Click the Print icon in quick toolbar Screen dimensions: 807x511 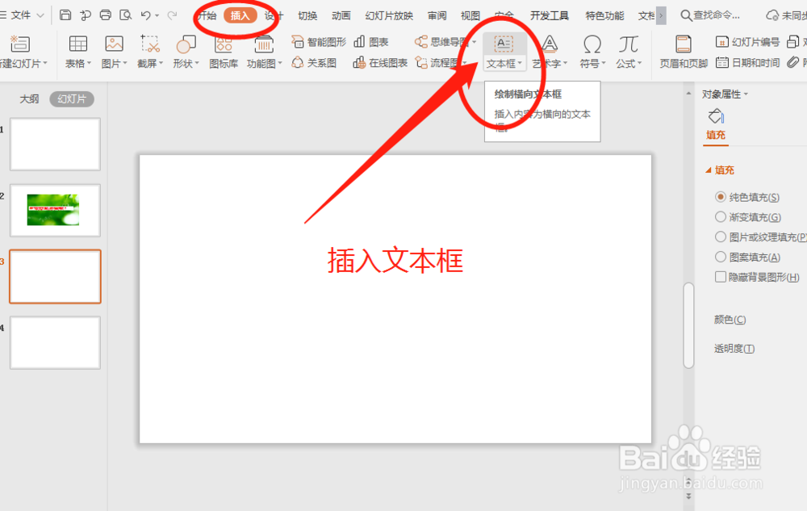106,15
